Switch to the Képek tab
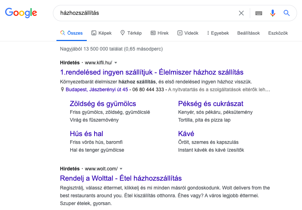Viewport: 302px width, 210px height. [102, 33]
